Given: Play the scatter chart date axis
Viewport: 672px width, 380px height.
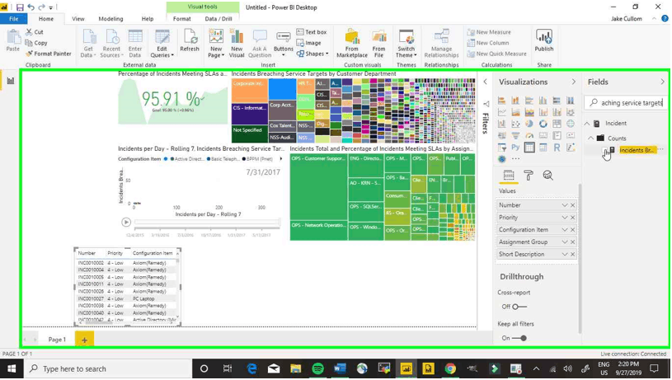Looking at the screenshot, I should coord(126,222).
